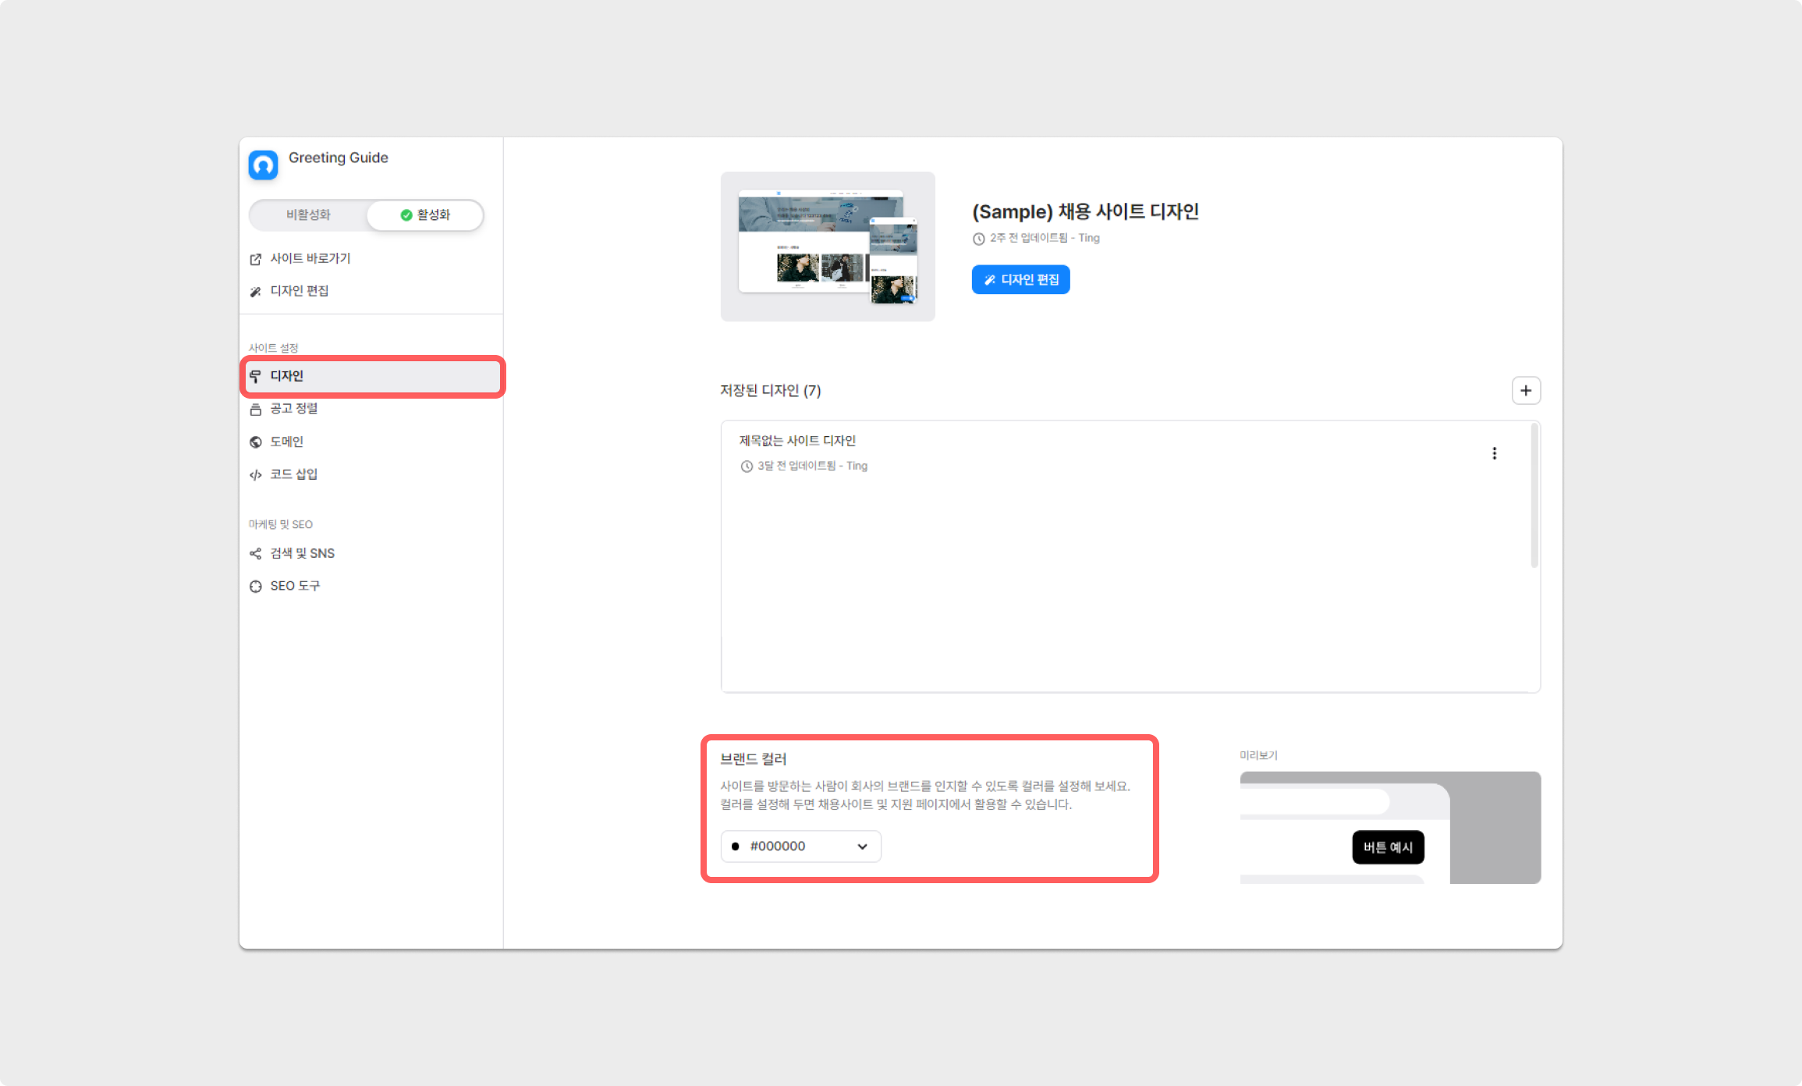Click the SEO 도구 circle icon

(x=255, y=587)
